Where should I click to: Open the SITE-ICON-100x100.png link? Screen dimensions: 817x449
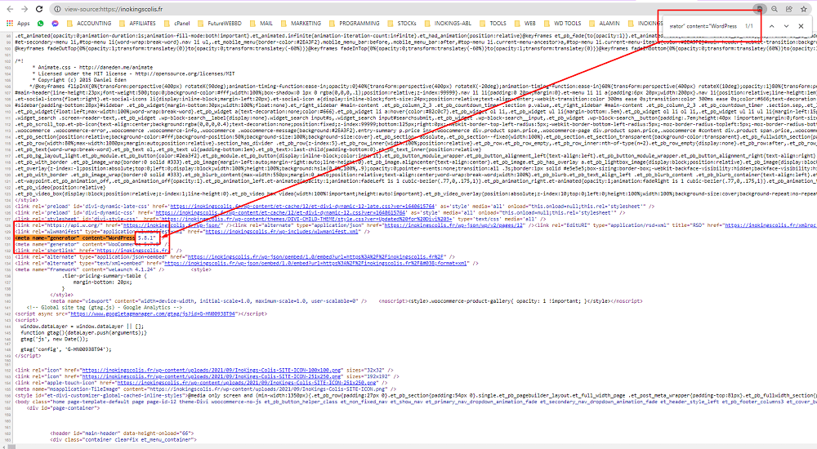pyautogui.click(x=212, y=371)
